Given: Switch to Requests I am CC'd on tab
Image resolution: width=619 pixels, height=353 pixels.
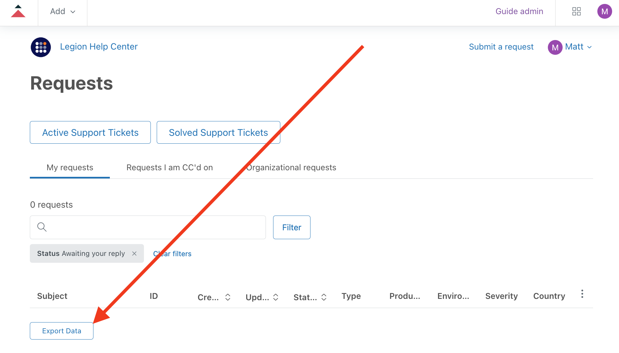Looking at the screenshot, I should pyautogui.click(x=170, y=168).
